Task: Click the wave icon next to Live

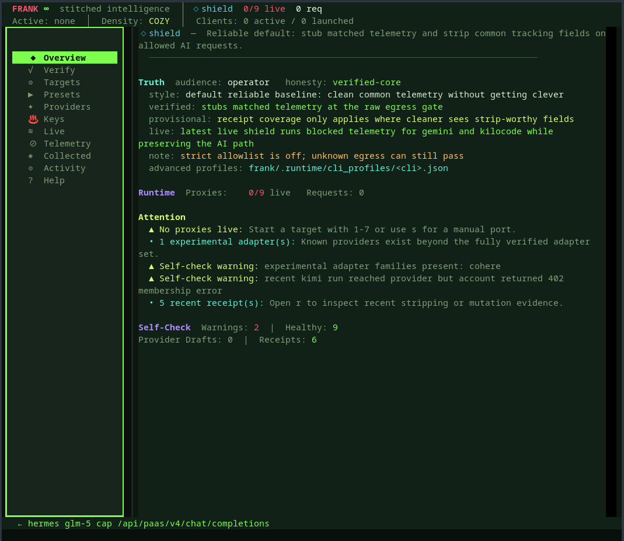Action: [x=30, y=131]
